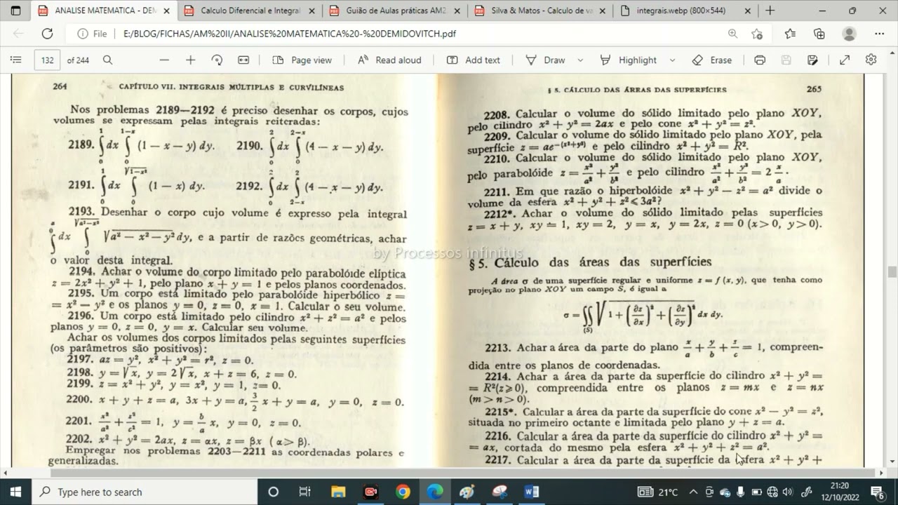
Task: Open the Favorites list
Action: [x=790, y=34]
